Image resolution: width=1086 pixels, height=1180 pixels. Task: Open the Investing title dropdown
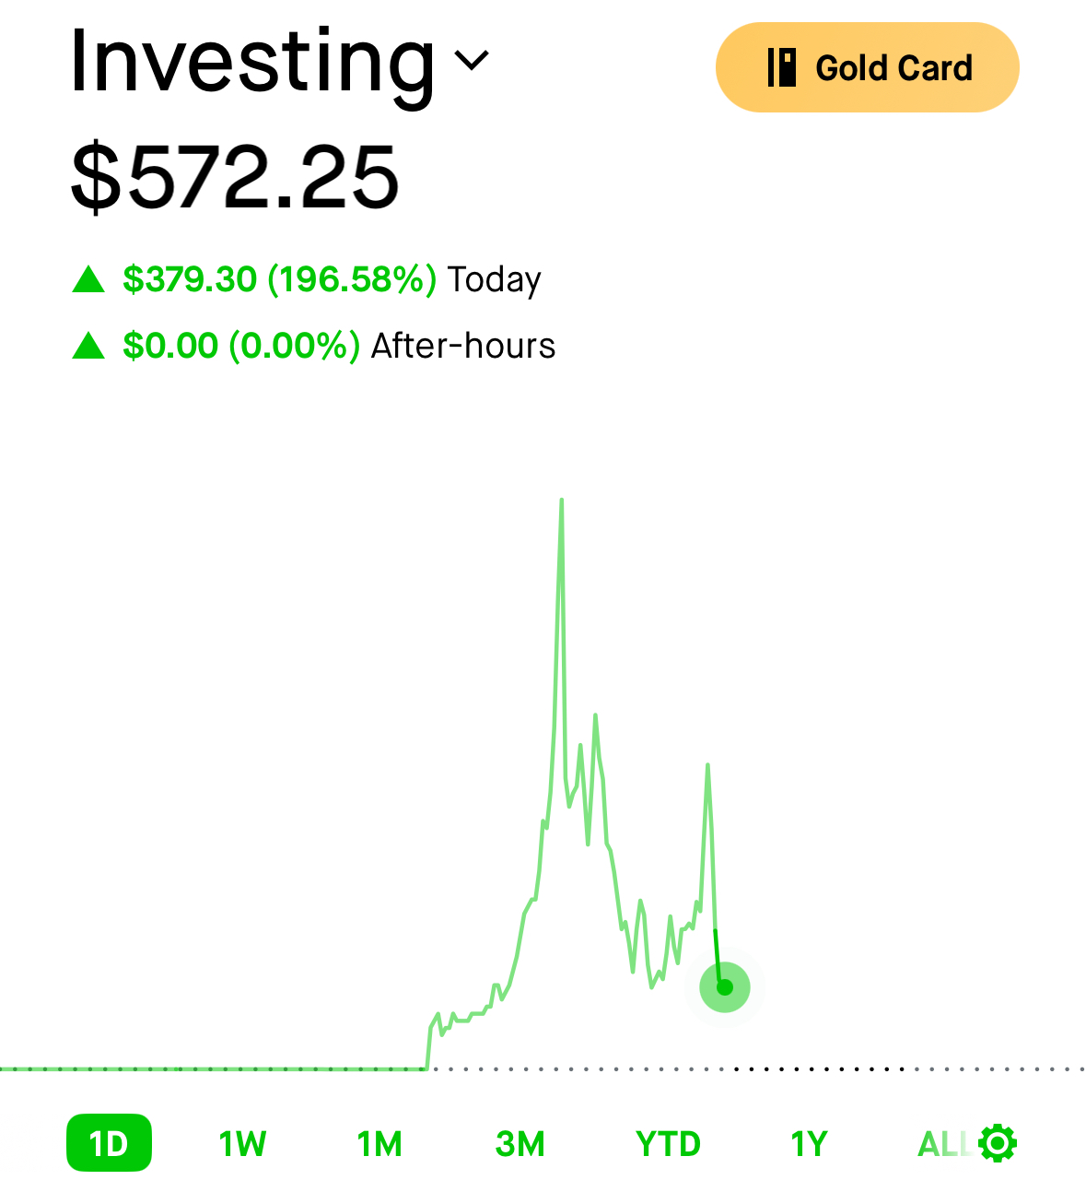(x=280, y=61)
